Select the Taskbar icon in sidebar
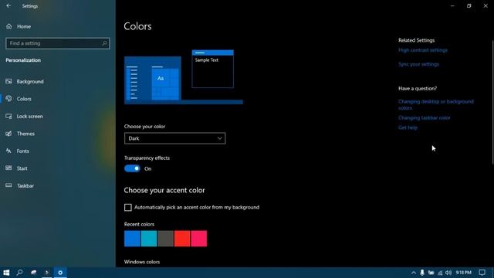 pos(8,185)
